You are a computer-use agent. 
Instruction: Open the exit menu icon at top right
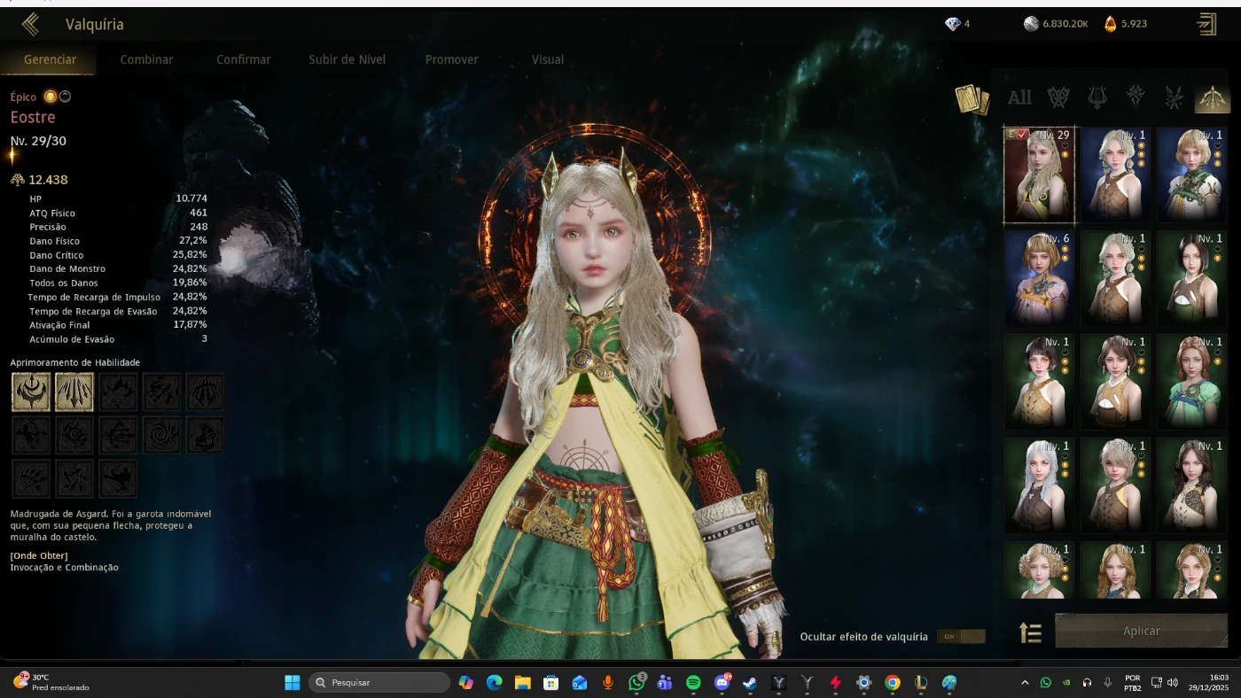pyautogui.click(x=1206, y=24)
